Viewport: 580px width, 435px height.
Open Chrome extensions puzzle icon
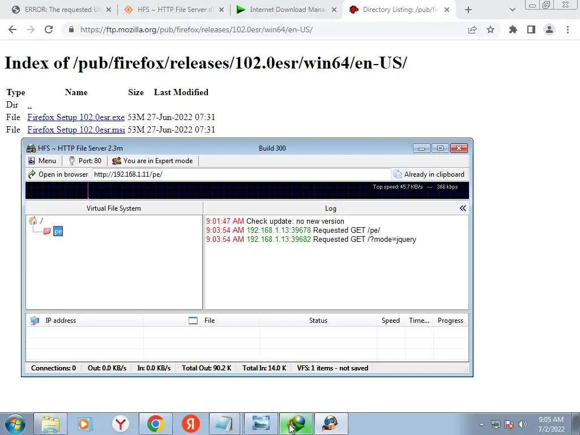(513, 29)
